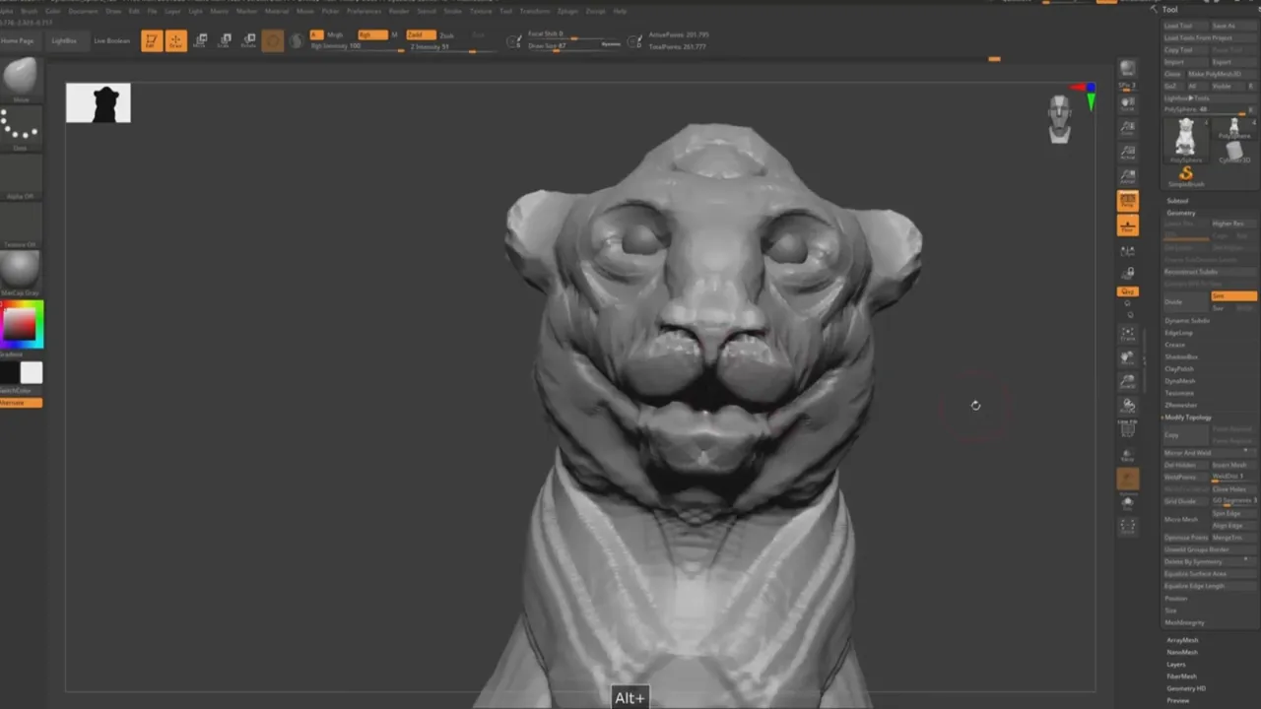Choose the Rotate transform icon
1261x709 pixels.
tap(248, 40)
